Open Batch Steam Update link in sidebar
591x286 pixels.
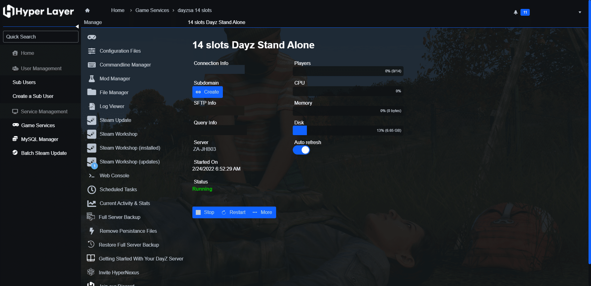pos(44,153)
